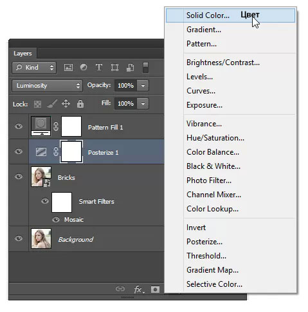Click the adjustment layer filter icon

pos(84,68)
